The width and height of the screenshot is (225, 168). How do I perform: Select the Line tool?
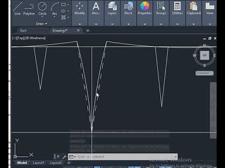click(x=17, y=8)
